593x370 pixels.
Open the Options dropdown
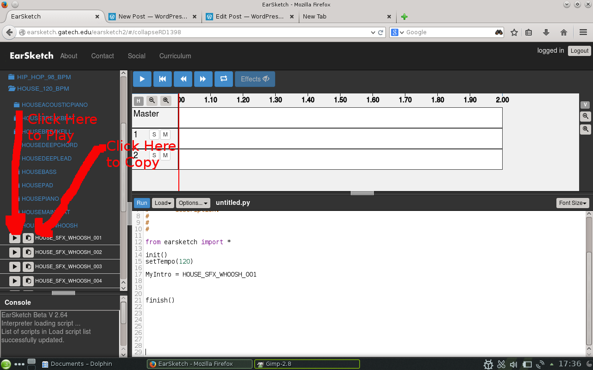(x=193, y=203)
